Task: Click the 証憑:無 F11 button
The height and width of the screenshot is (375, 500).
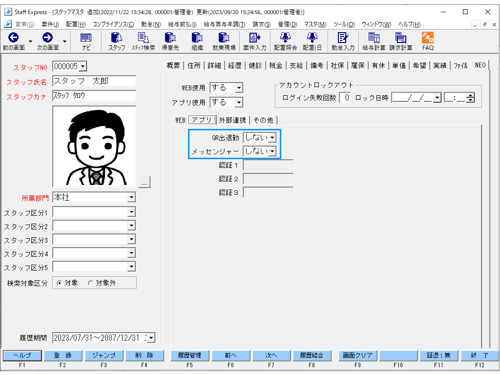Action: 439,355
